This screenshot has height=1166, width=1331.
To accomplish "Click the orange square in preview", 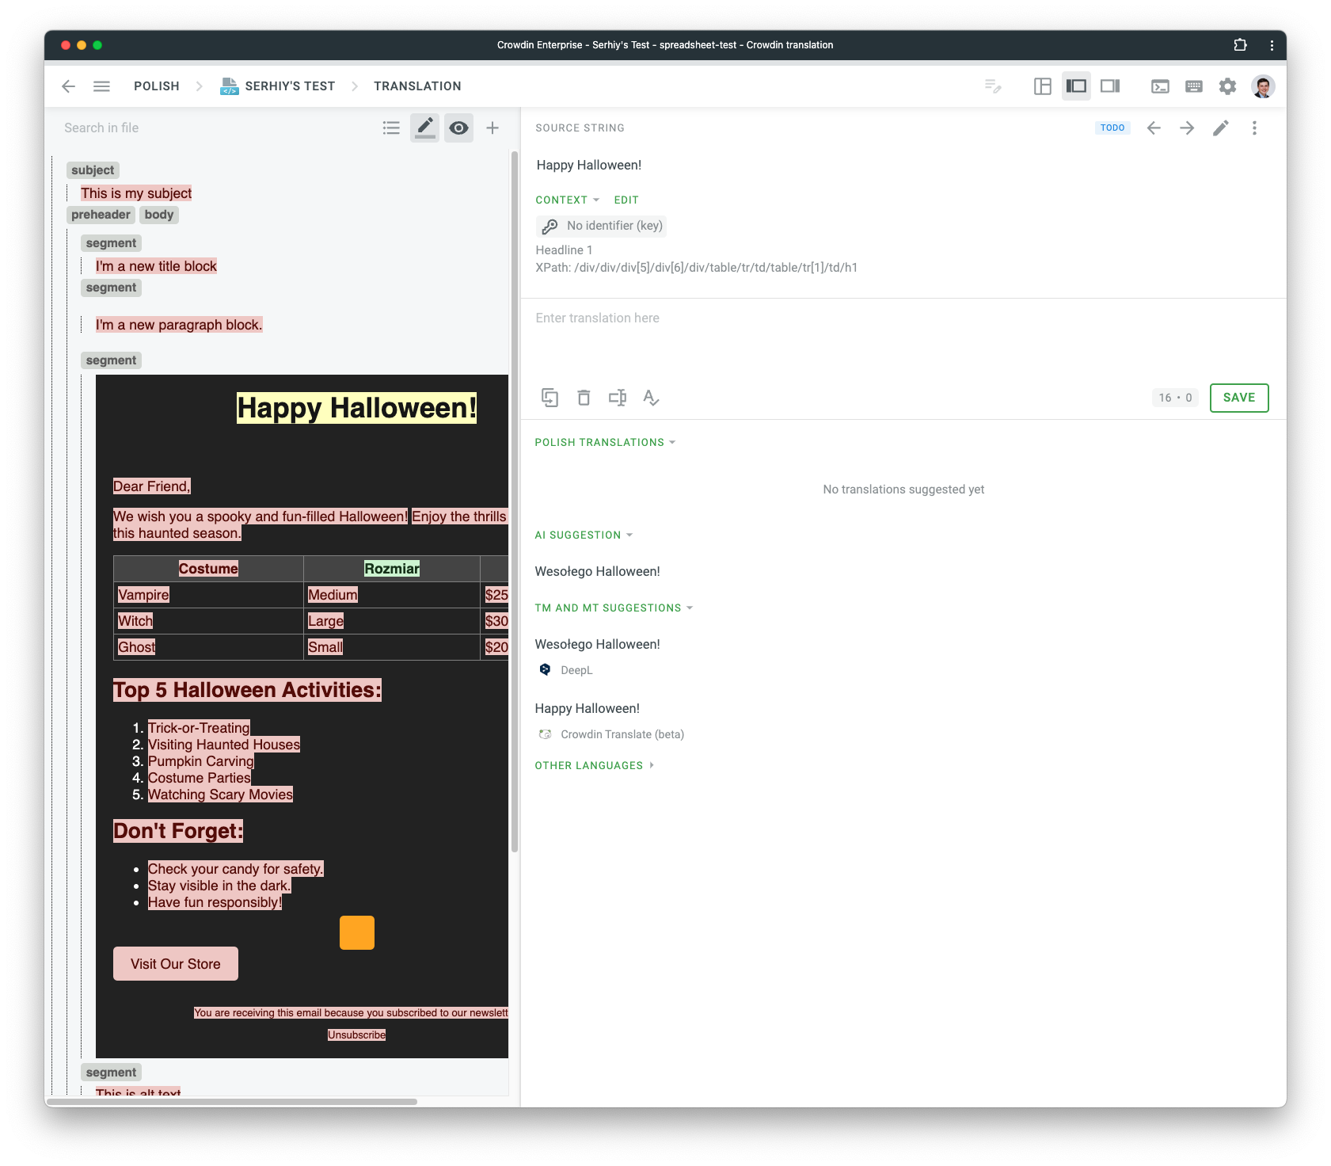I will click(357, 933).
